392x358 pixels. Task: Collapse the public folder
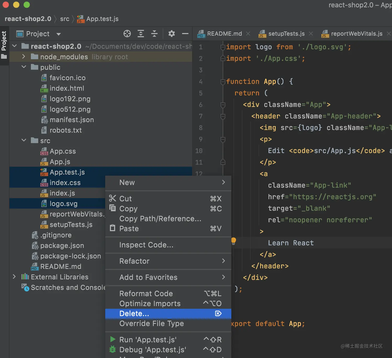tap(24, 67)
